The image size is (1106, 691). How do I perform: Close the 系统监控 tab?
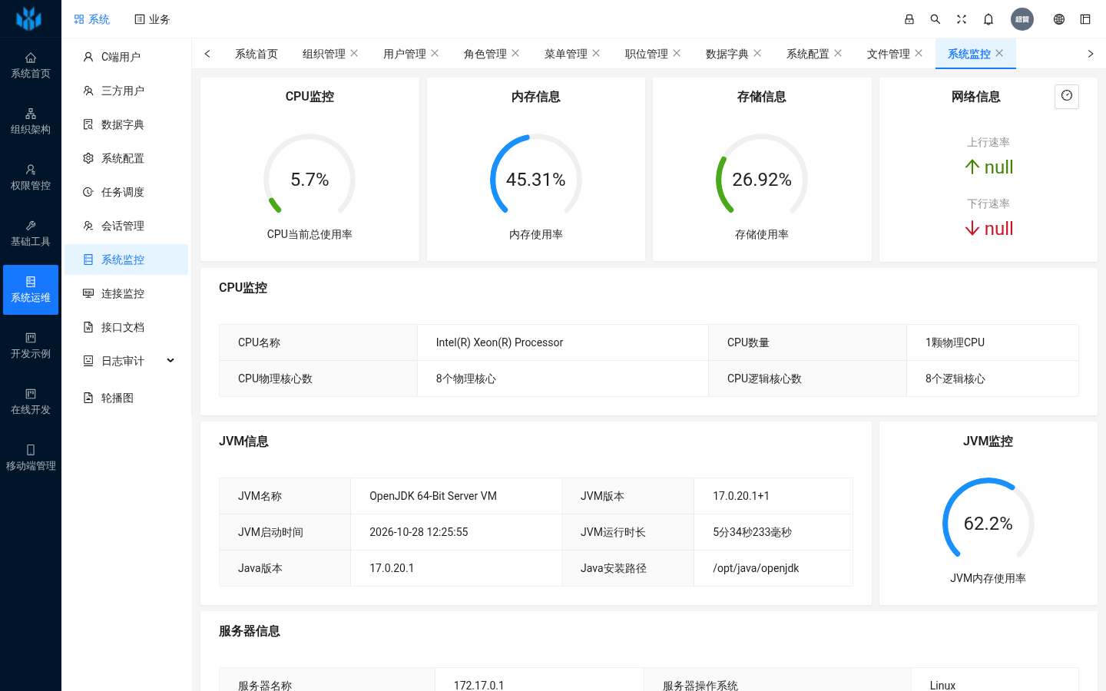999,53
